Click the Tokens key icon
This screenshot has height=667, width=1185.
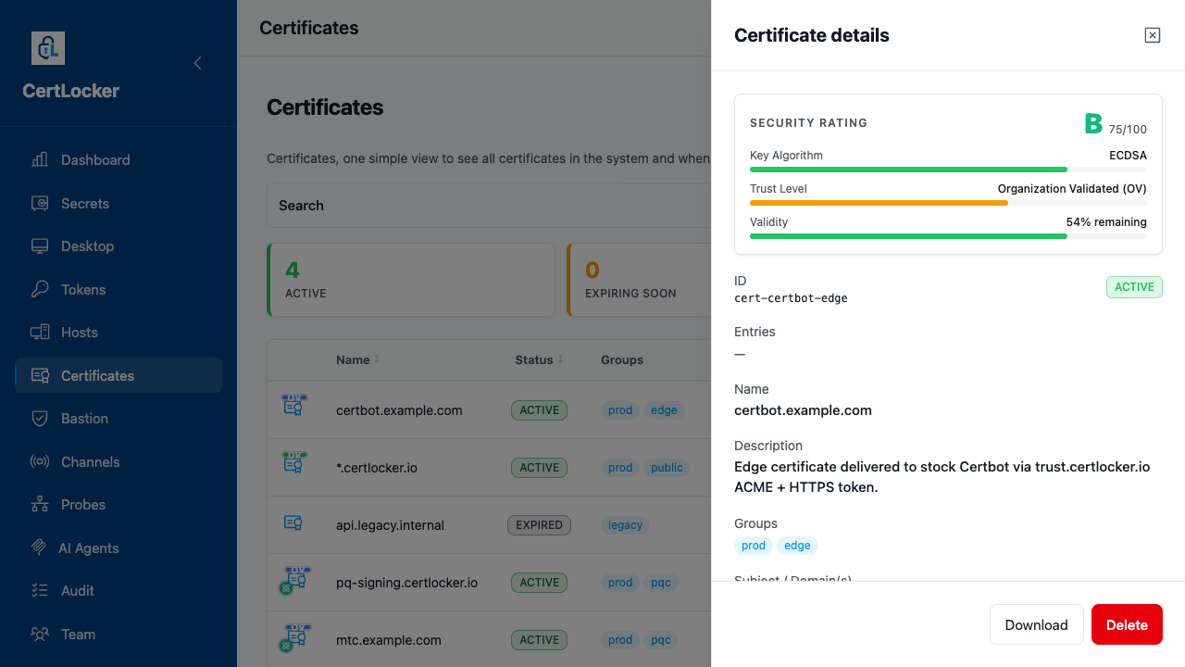[x=40, y=289]
